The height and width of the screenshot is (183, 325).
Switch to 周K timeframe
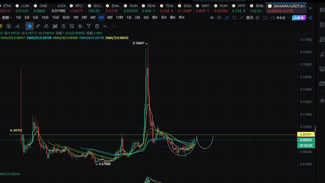click(155, 18)
